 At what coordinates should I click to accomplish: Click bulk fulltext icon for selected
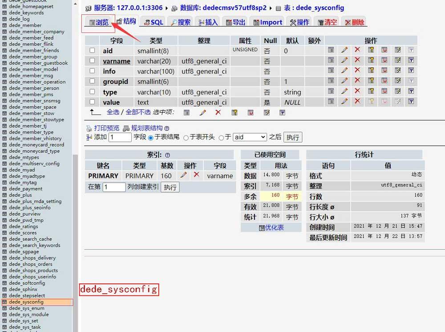point(282,113)
